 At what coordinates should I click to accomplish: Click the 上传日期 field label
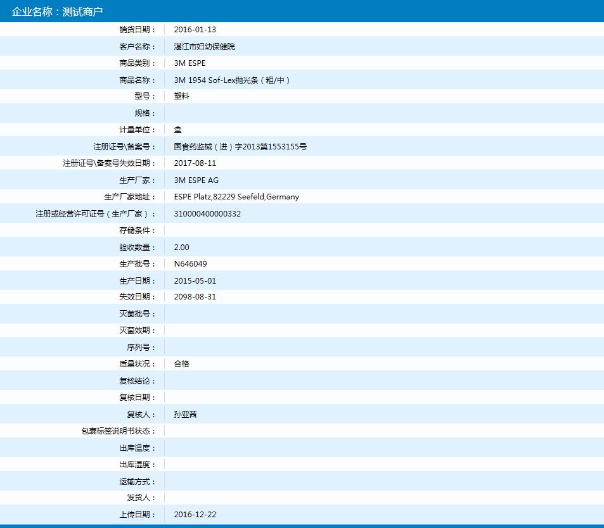(x=137, y=515)
